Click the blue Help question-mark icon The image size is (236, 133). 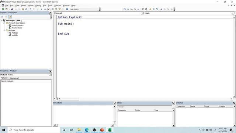pos(67,9)
